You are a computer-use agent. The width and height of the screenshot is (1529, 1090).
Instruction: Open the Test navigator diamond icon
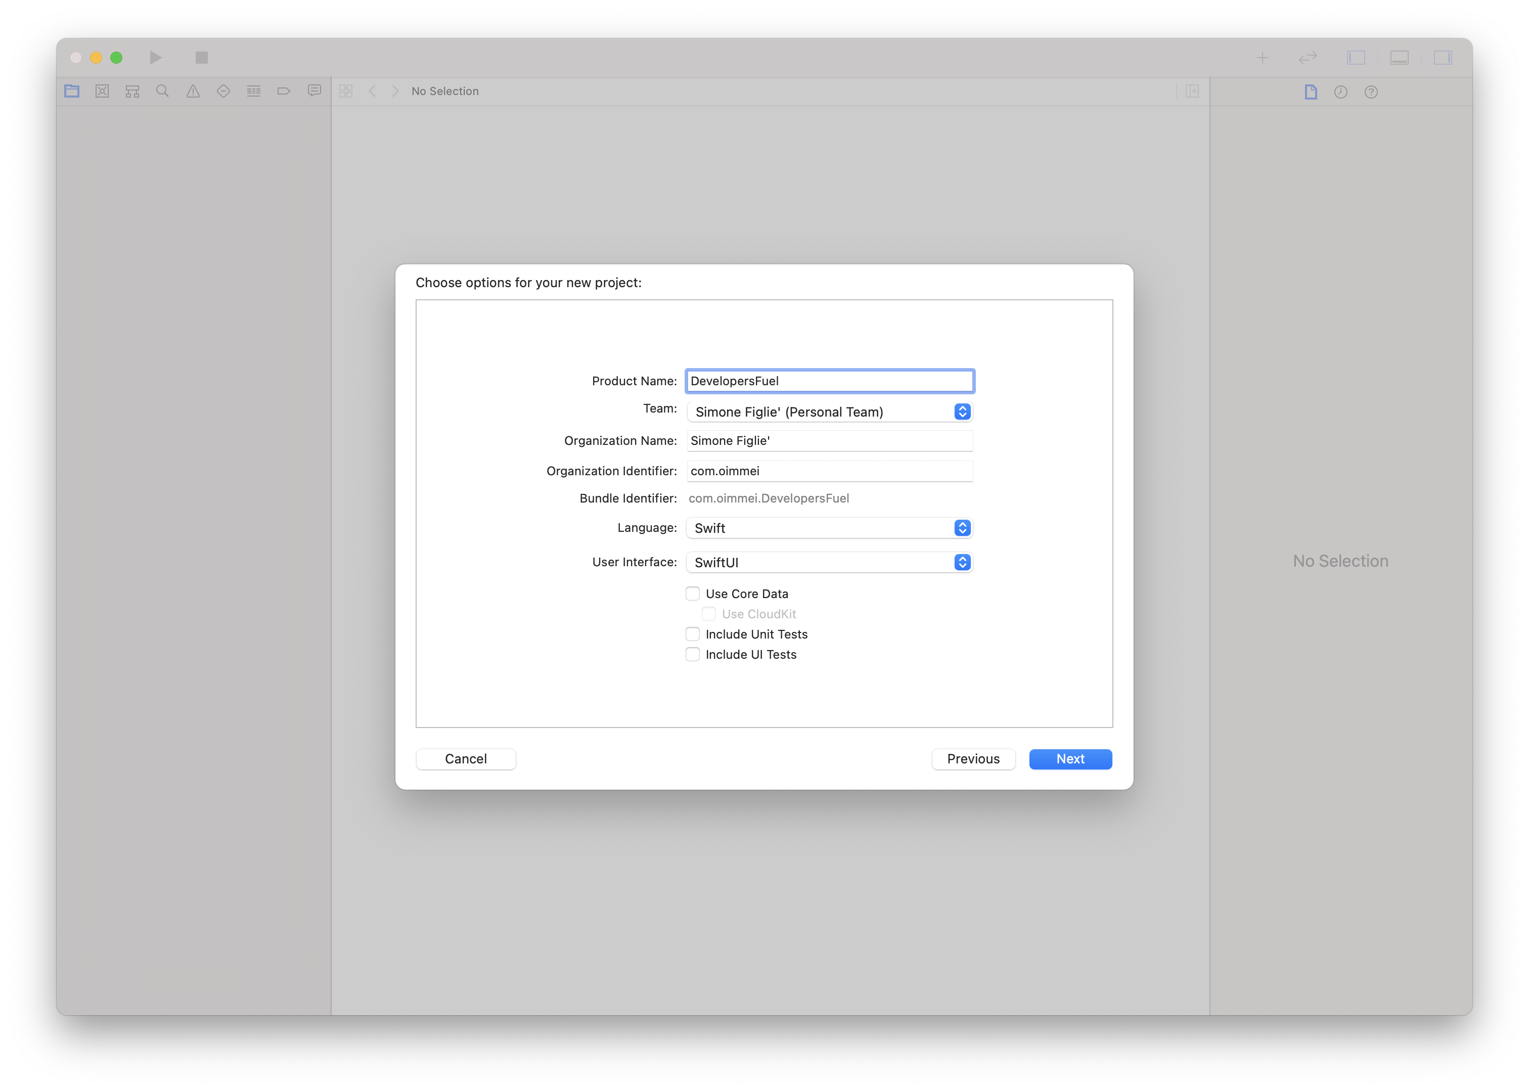click(x=223, y=92)
